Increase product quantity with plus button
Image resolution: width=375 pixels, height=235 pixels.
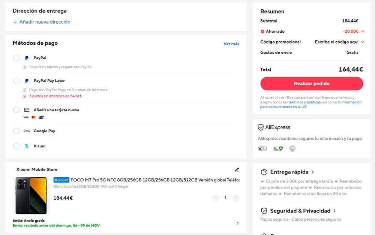click(x=235, y=198)
